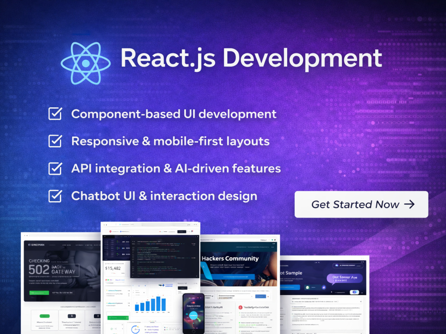
Task: Click the "ot Sample" chatbot title text
Action: (291, 273)
